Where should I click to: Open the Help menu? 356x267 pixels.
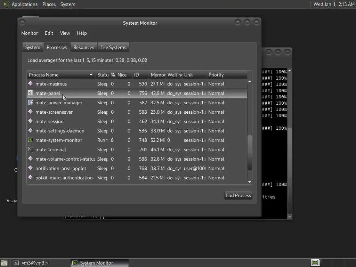(x=82, y=33)
